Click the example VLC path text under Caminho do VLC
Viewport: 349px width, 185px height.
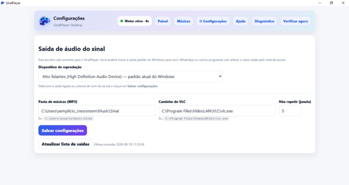pyautogui.click(x=196, y=119)
